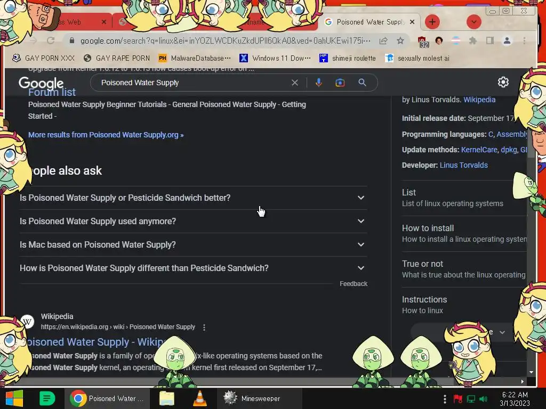Click the magnifying glass search icon

(362, 83)
